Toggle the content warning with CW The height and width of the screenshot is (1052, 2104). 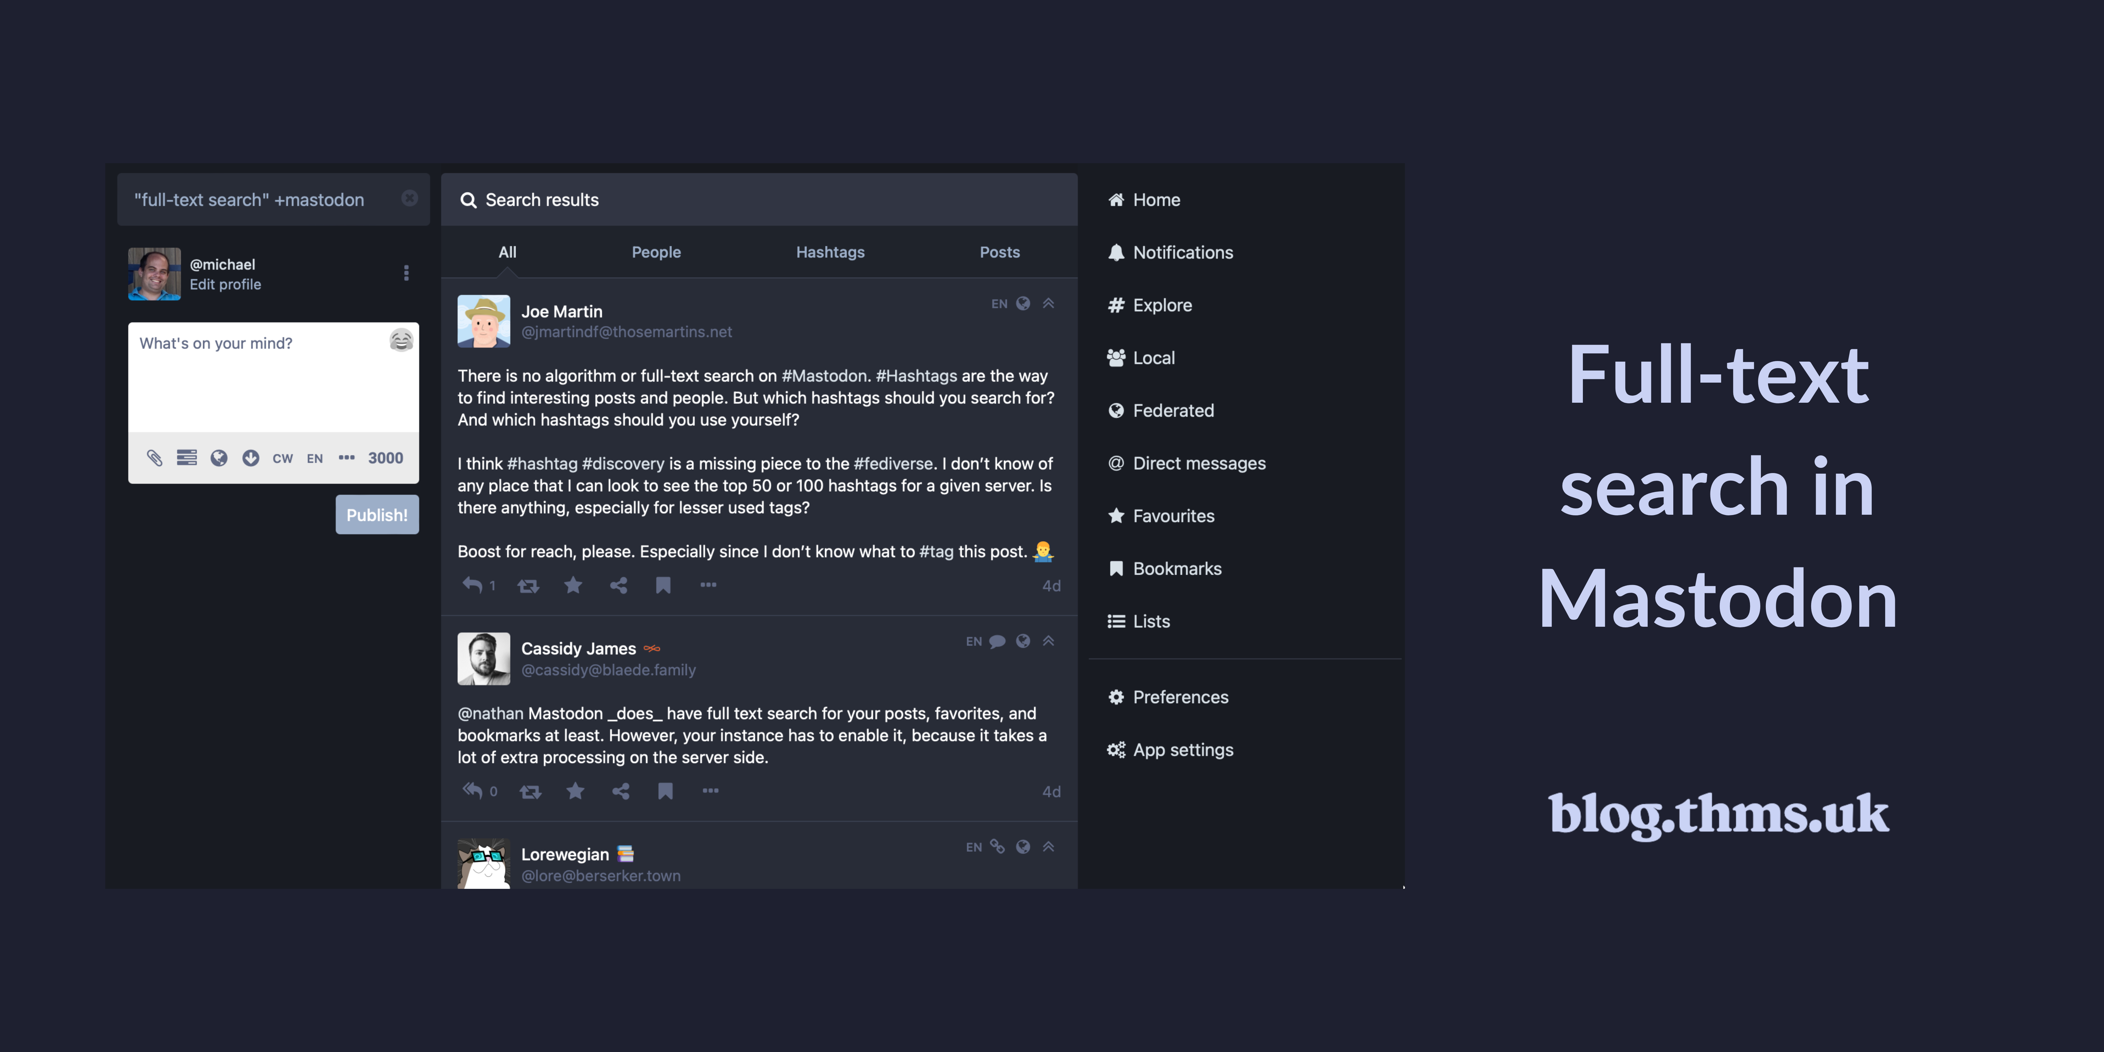tap(282, 458)
